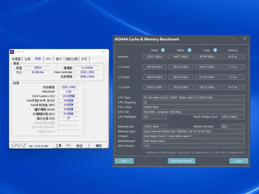Expand the 工具 dropdown arrow
The height and width of the screenshot is (194, 259).
point(68,146)
